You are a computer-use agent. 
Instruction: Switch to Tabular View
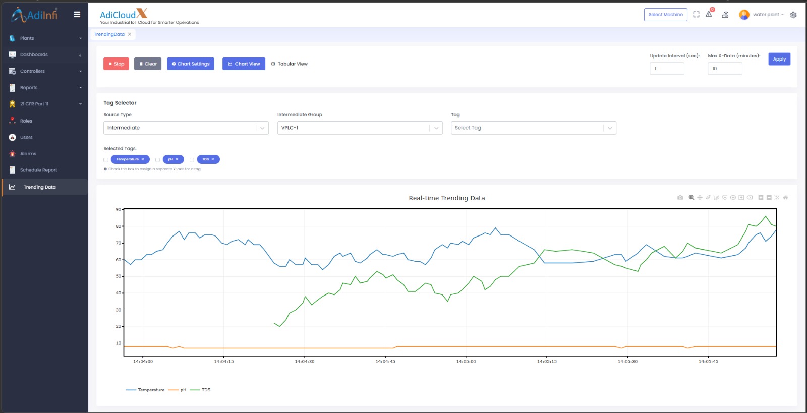coord(290,64)
